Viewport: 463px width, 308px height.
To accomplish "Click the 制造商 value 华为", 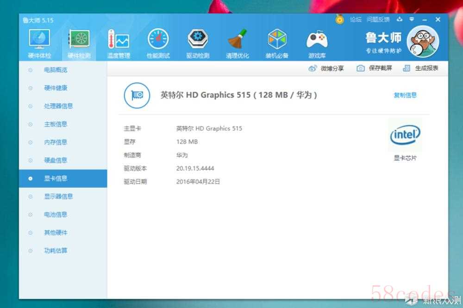I will pos(182,155).
